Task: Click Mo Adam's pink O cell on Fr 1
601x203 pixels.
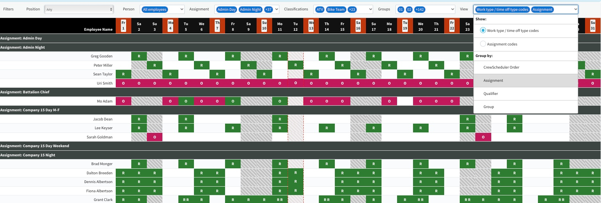Action: [123, 101]
